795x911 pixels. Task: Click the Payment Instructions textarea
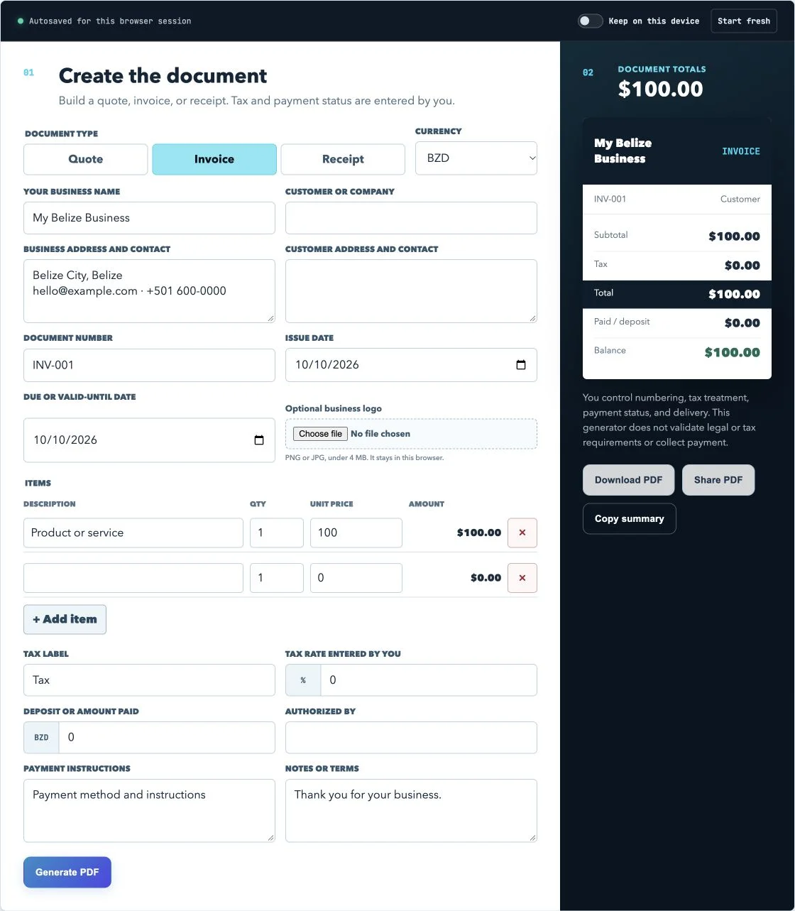[x=149, y=811]
